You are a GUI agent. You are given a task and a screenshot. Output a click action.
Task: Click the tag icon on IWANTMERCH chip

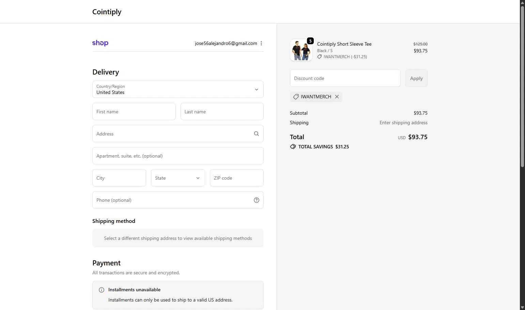coord(296,97)
